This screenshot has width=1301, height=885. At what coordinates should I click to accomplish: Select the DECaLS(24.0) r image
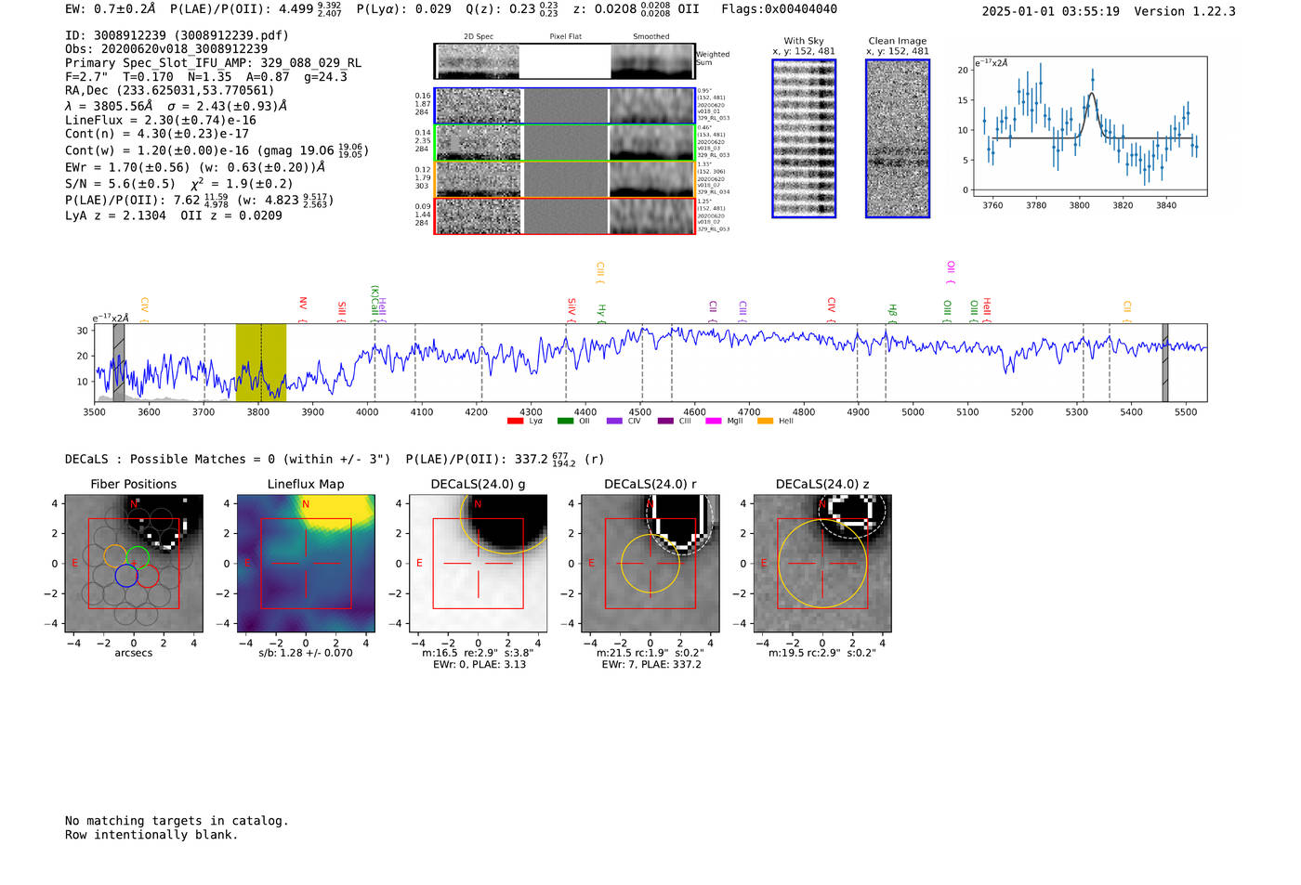(x=650, y=564)
